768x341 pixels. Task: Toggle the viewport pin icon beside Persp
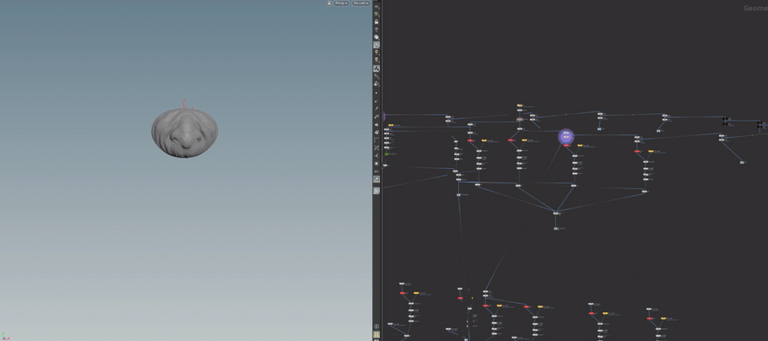click(x=329, y=3)
